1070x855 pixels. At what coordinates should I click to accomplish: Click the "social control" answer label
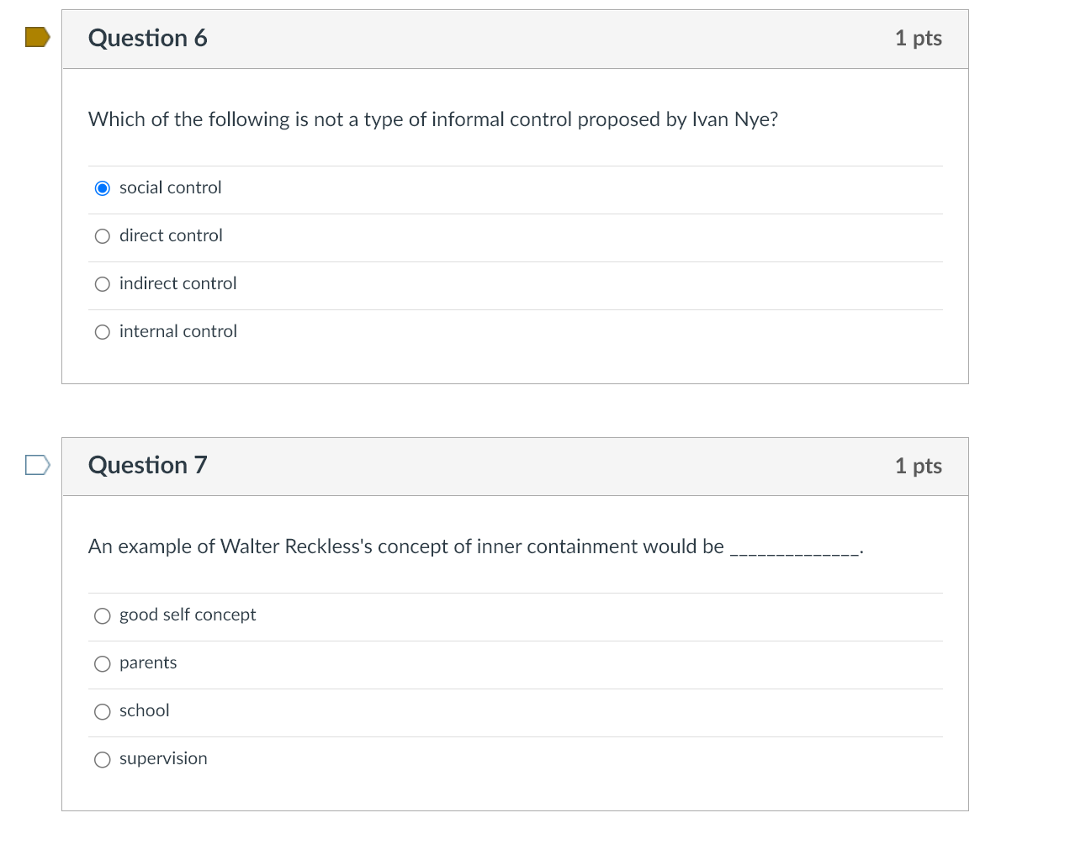click(170, 187)
